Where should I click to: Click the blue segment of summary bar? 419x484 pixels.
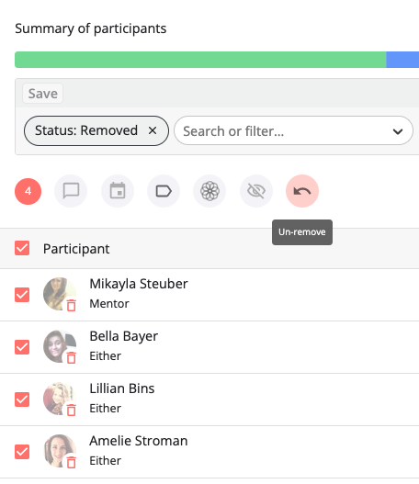click(402, 60)
